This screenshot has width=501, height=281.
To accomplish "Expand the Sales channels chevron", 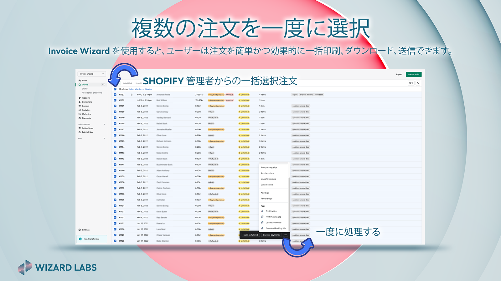I will 104,124.
